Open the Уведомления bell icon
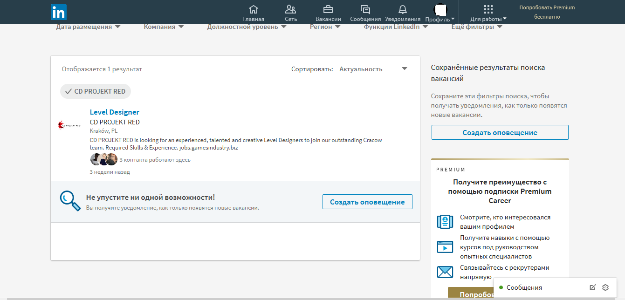Viewport: 625px width, 300px height. point(403,9)
